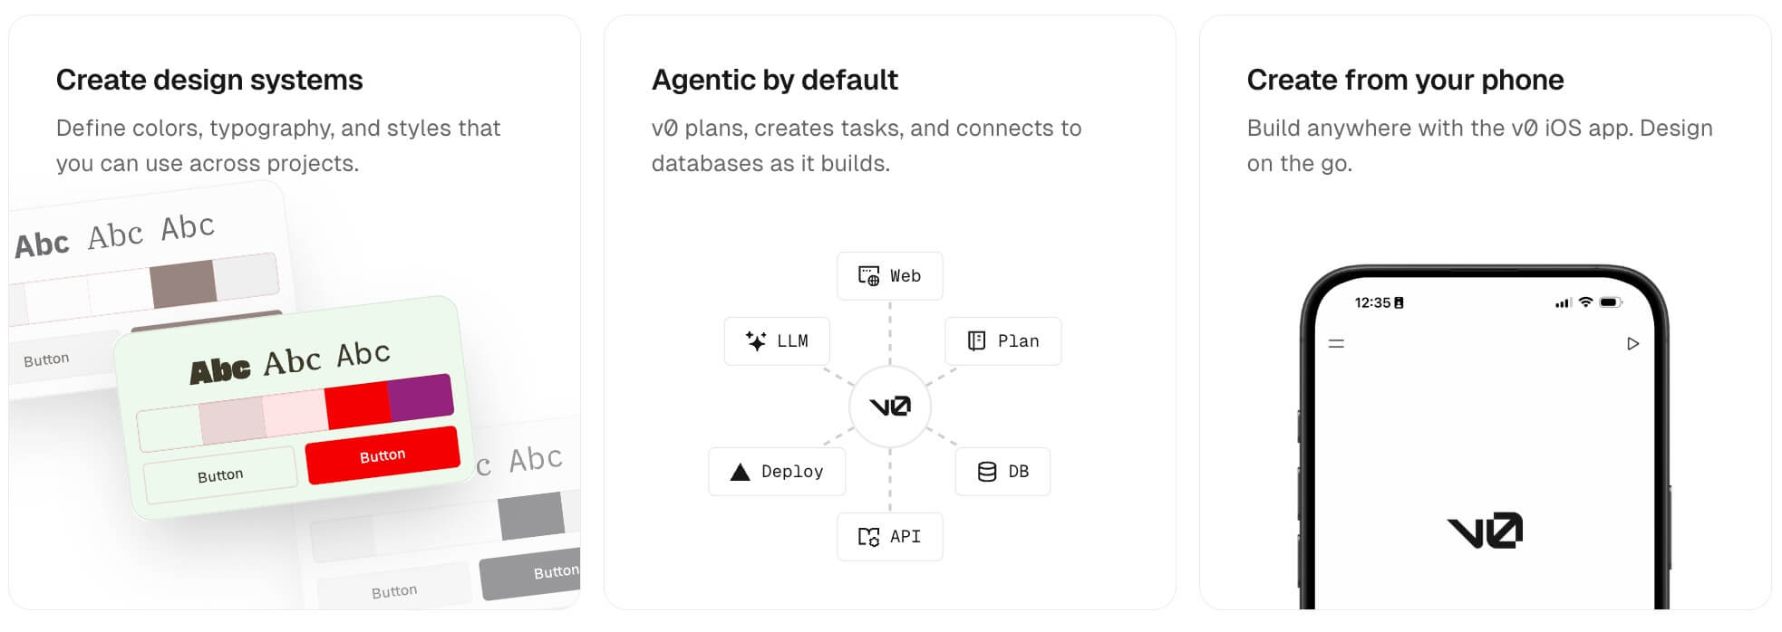1782x632 pixels.
Task: Click the Plan notebook icon
Action: [976, 340]
